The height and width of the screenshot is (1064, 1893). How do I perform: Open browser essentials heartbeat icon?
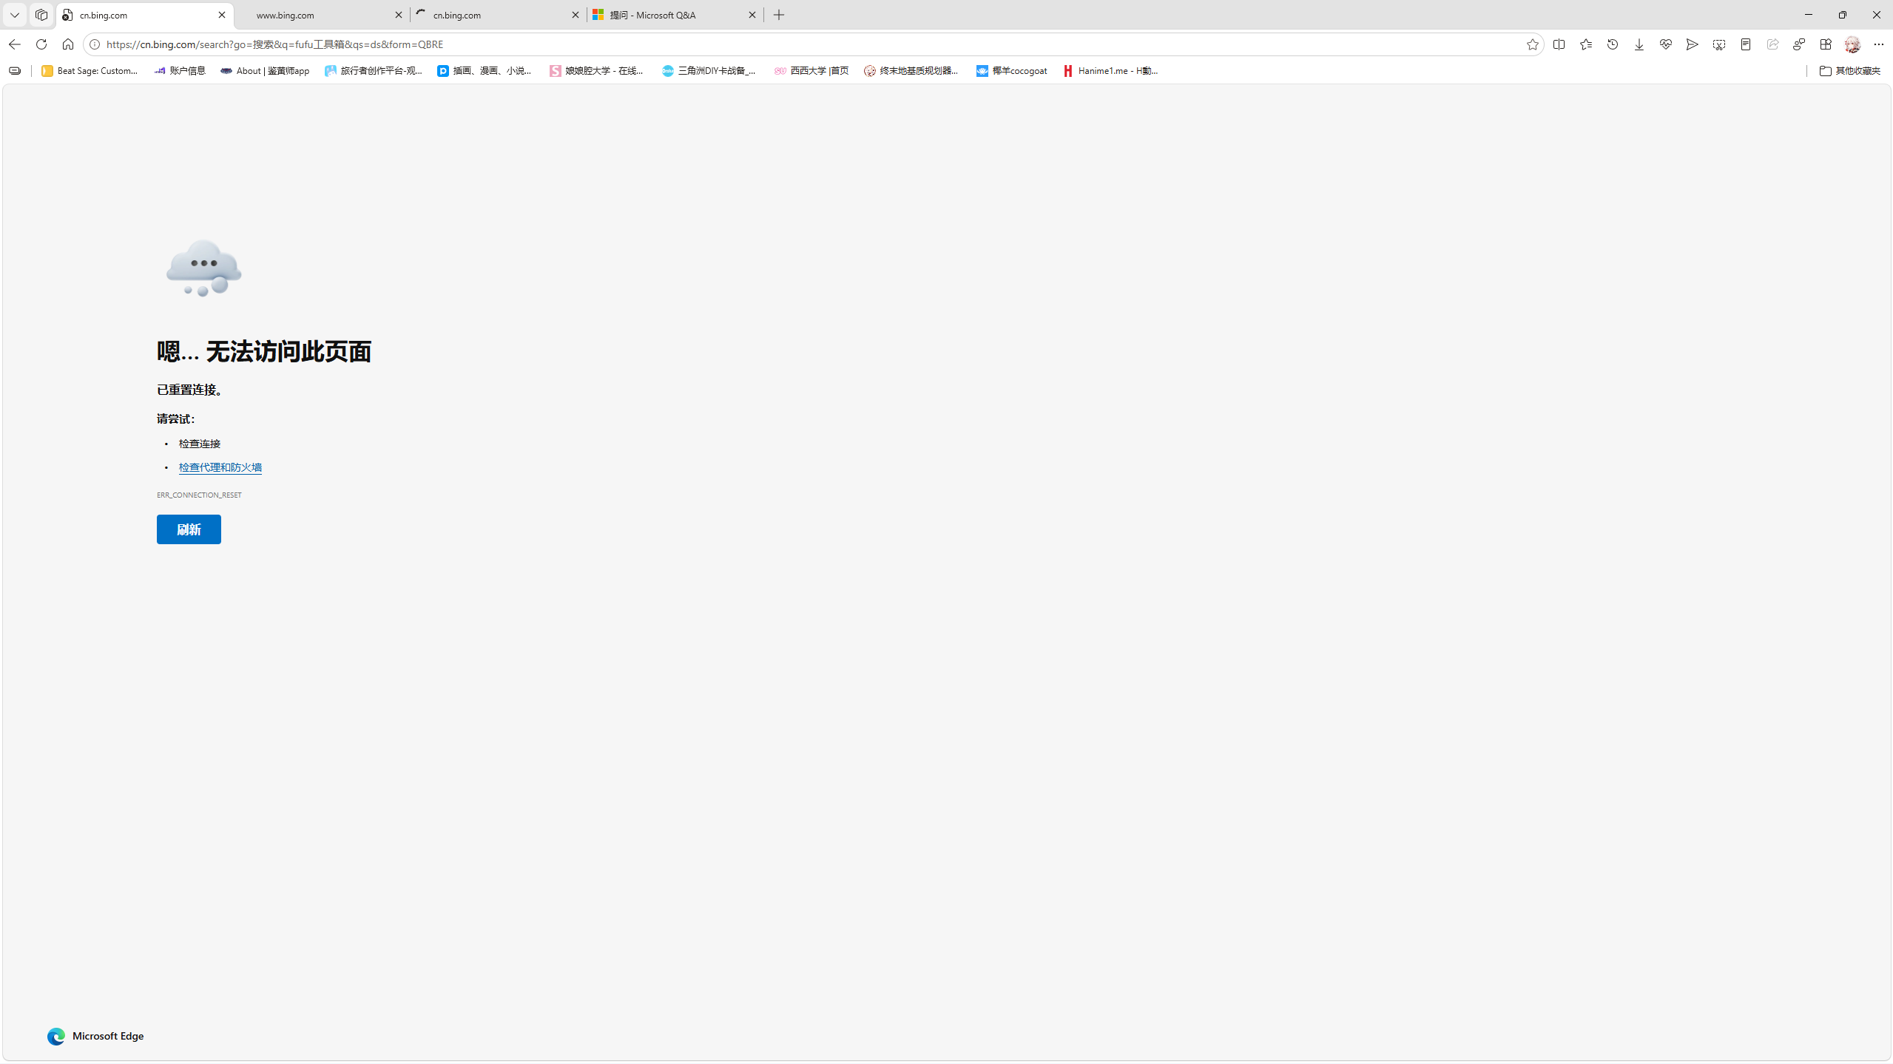tap(1666, 44)
